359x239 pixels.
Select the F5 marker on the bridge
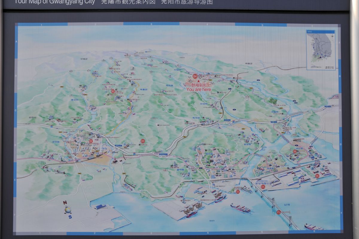tap(279, 212)
